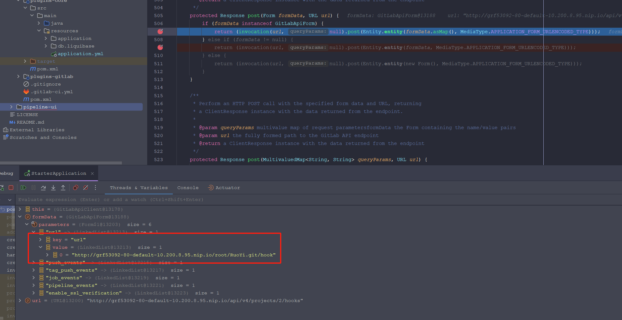Click the resources folder icon
This screenshot has width=622, height=320.
click(x=47, y=31)
